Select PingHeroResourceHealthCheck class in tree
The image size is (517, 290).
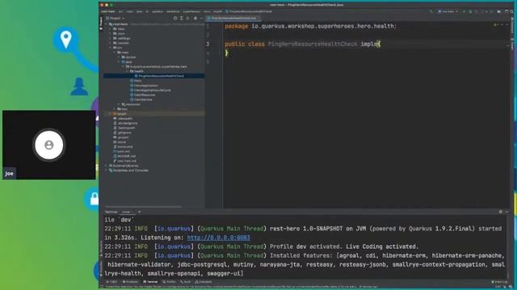161,76
